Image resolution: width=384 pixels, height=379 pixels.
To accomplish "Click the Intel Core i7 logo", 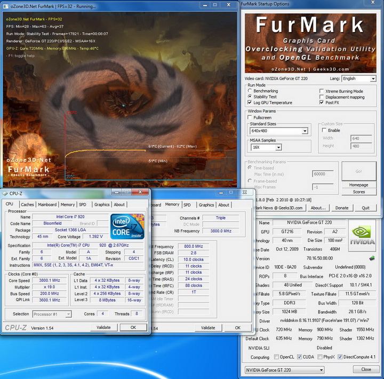I will coord(127,226).
